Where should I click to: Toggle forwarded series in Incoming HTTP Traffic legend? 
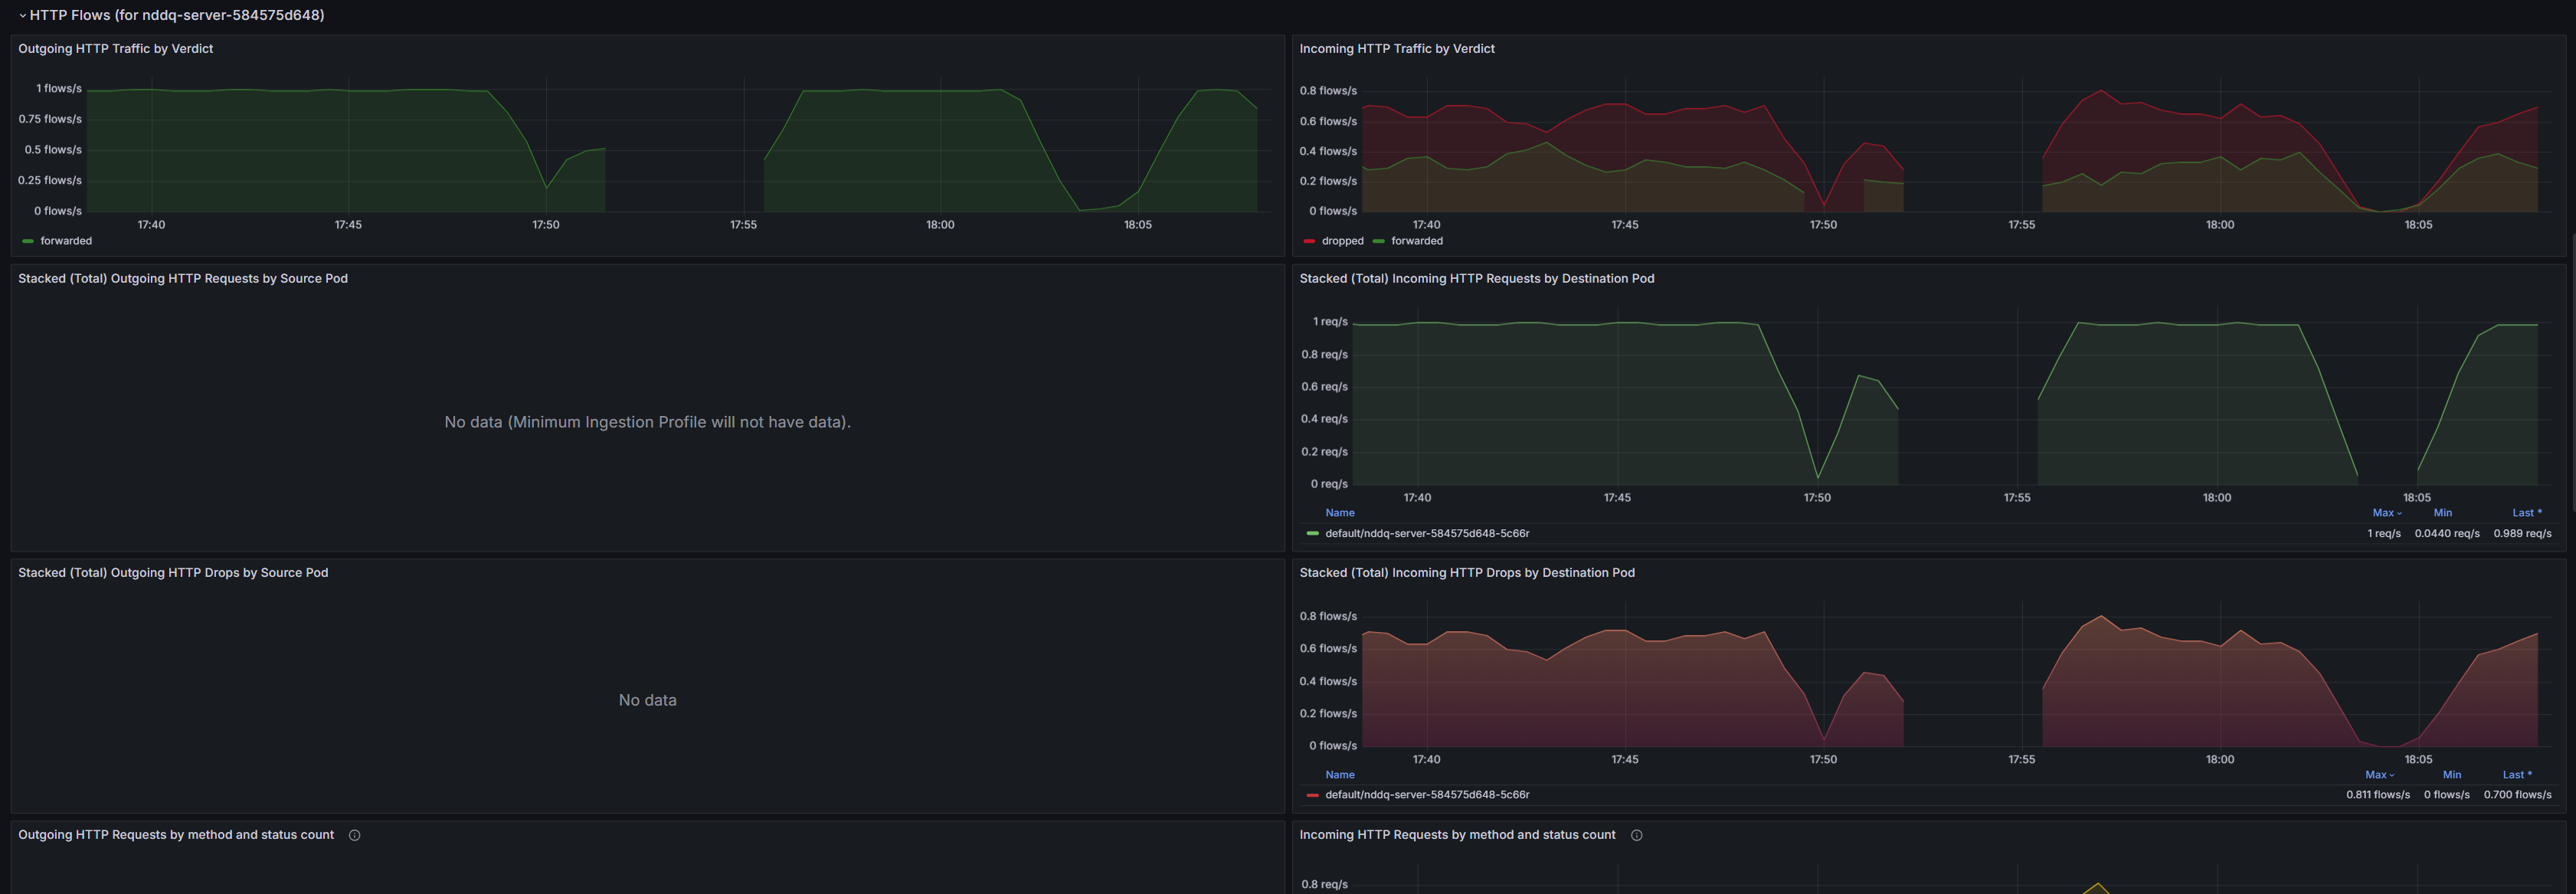[1416, 241]
